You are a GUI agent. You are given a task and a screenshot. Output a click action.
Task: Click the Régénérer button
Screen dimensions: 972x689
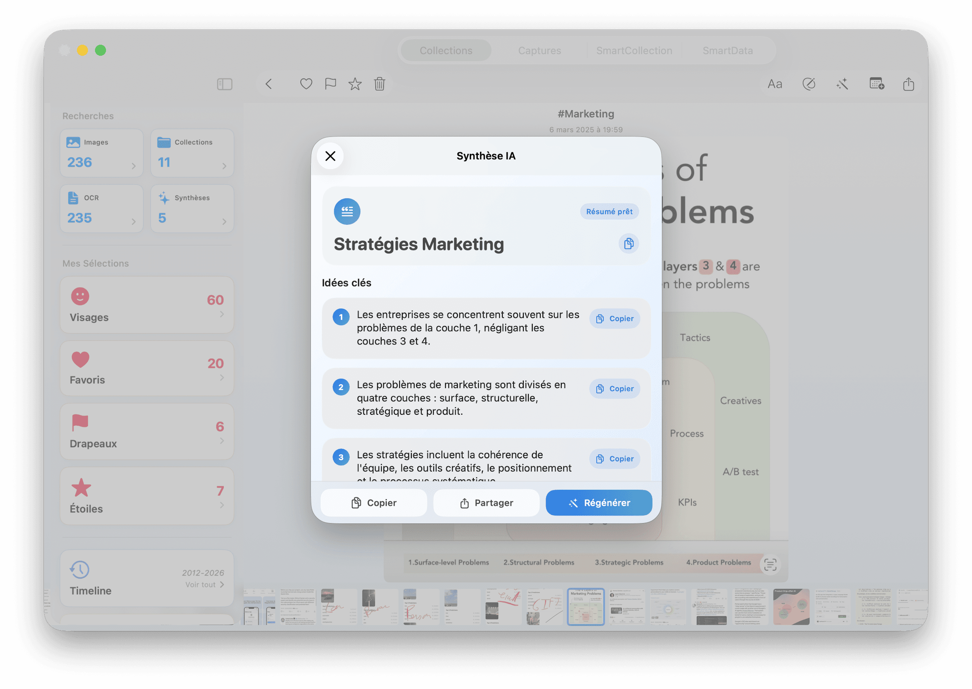(x=599, y=503)
